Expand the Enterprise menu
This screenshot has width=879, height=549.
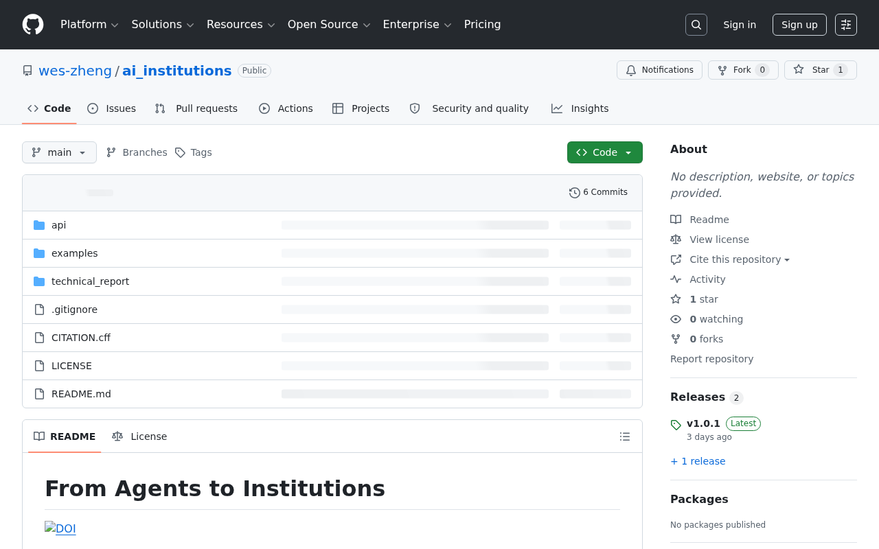pos(418,25)
